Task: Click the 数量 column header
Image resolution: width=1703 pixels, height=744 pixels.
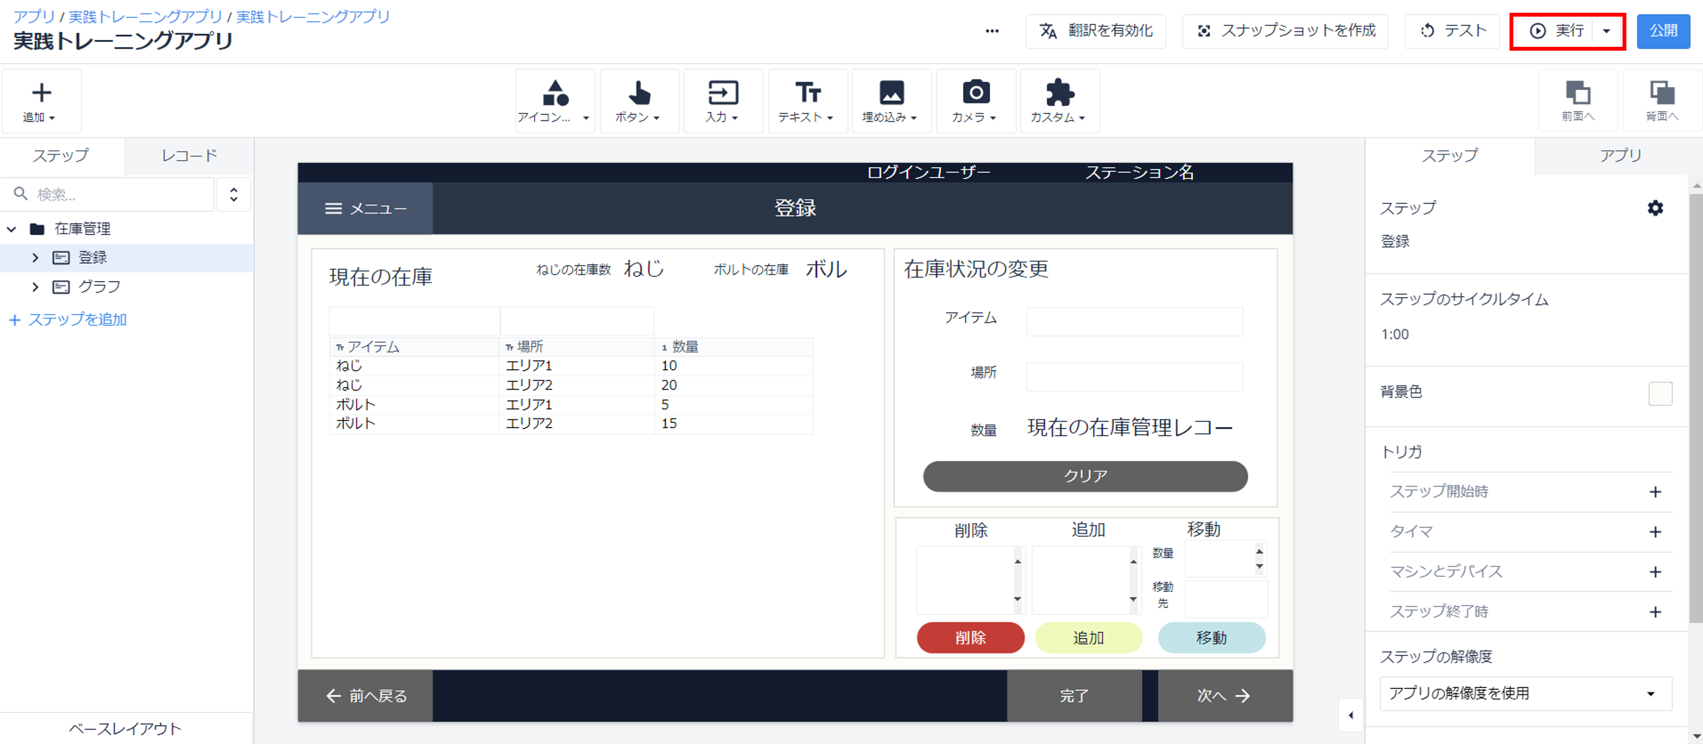Action: pyautogui.click(x=733, y=347)
